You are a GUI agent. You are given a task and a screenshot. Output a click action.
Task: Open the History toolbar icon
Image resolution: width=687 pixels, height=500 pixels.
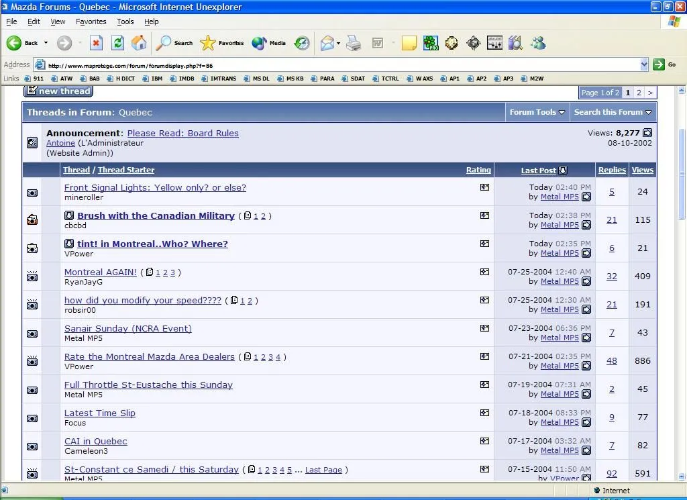click(x=303, y=43)
